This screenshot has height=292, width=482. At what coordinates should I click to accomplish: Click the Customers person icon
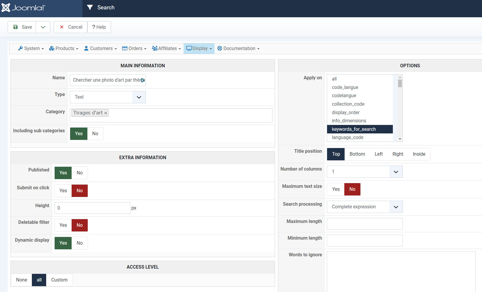86,48
